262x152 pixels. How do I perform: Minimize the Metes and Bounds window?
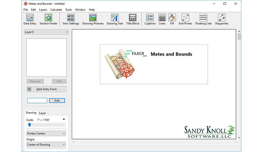tap(214, 4)
